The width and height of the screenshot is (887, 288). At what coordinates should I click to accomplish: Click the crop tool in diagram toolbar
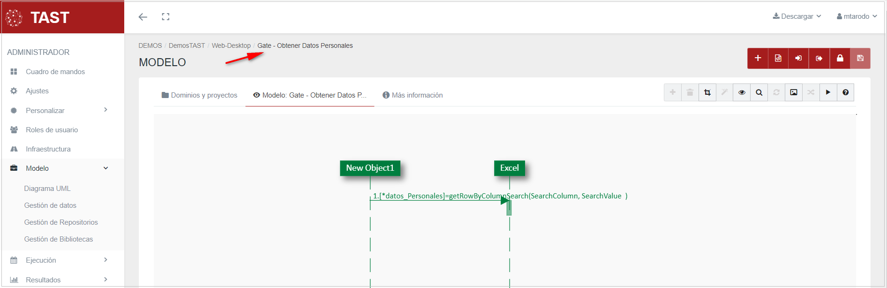[707, 92]
